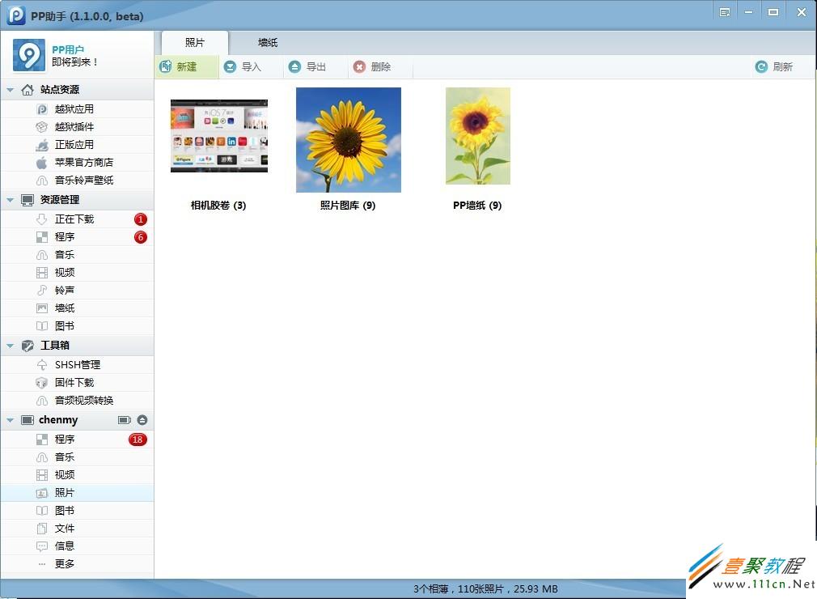The image size is (817, 599).
Task: Click red badge 18 on 程序
Action: click(x=138, y=440)
